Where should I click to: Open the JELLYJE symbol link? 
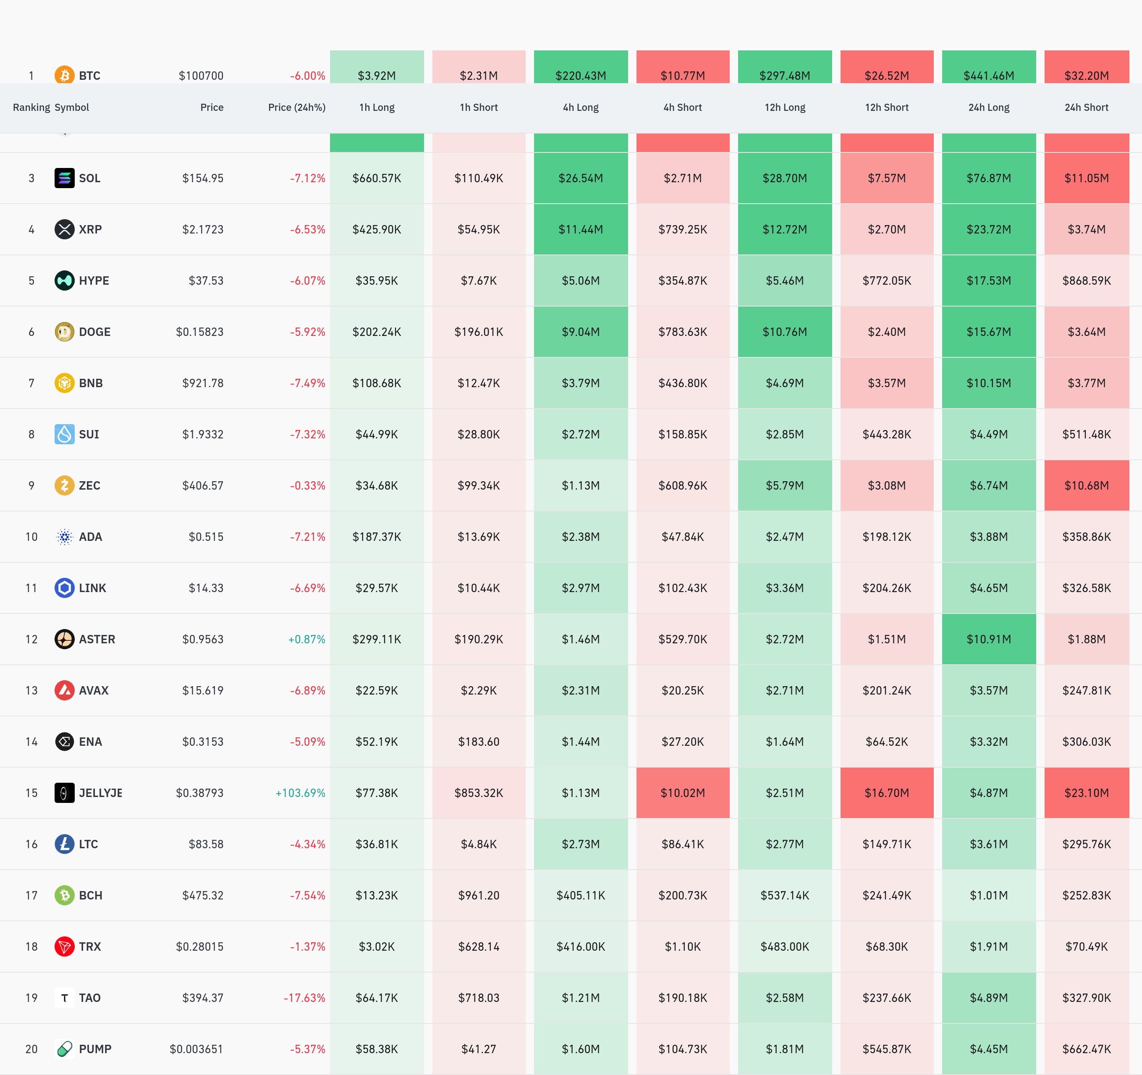coord(100,793)
